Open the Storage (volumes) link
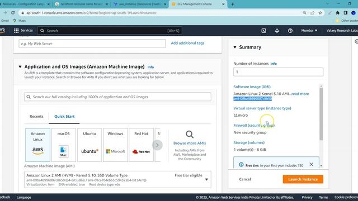This screenshot has width=358, height=201. (249, 142)
